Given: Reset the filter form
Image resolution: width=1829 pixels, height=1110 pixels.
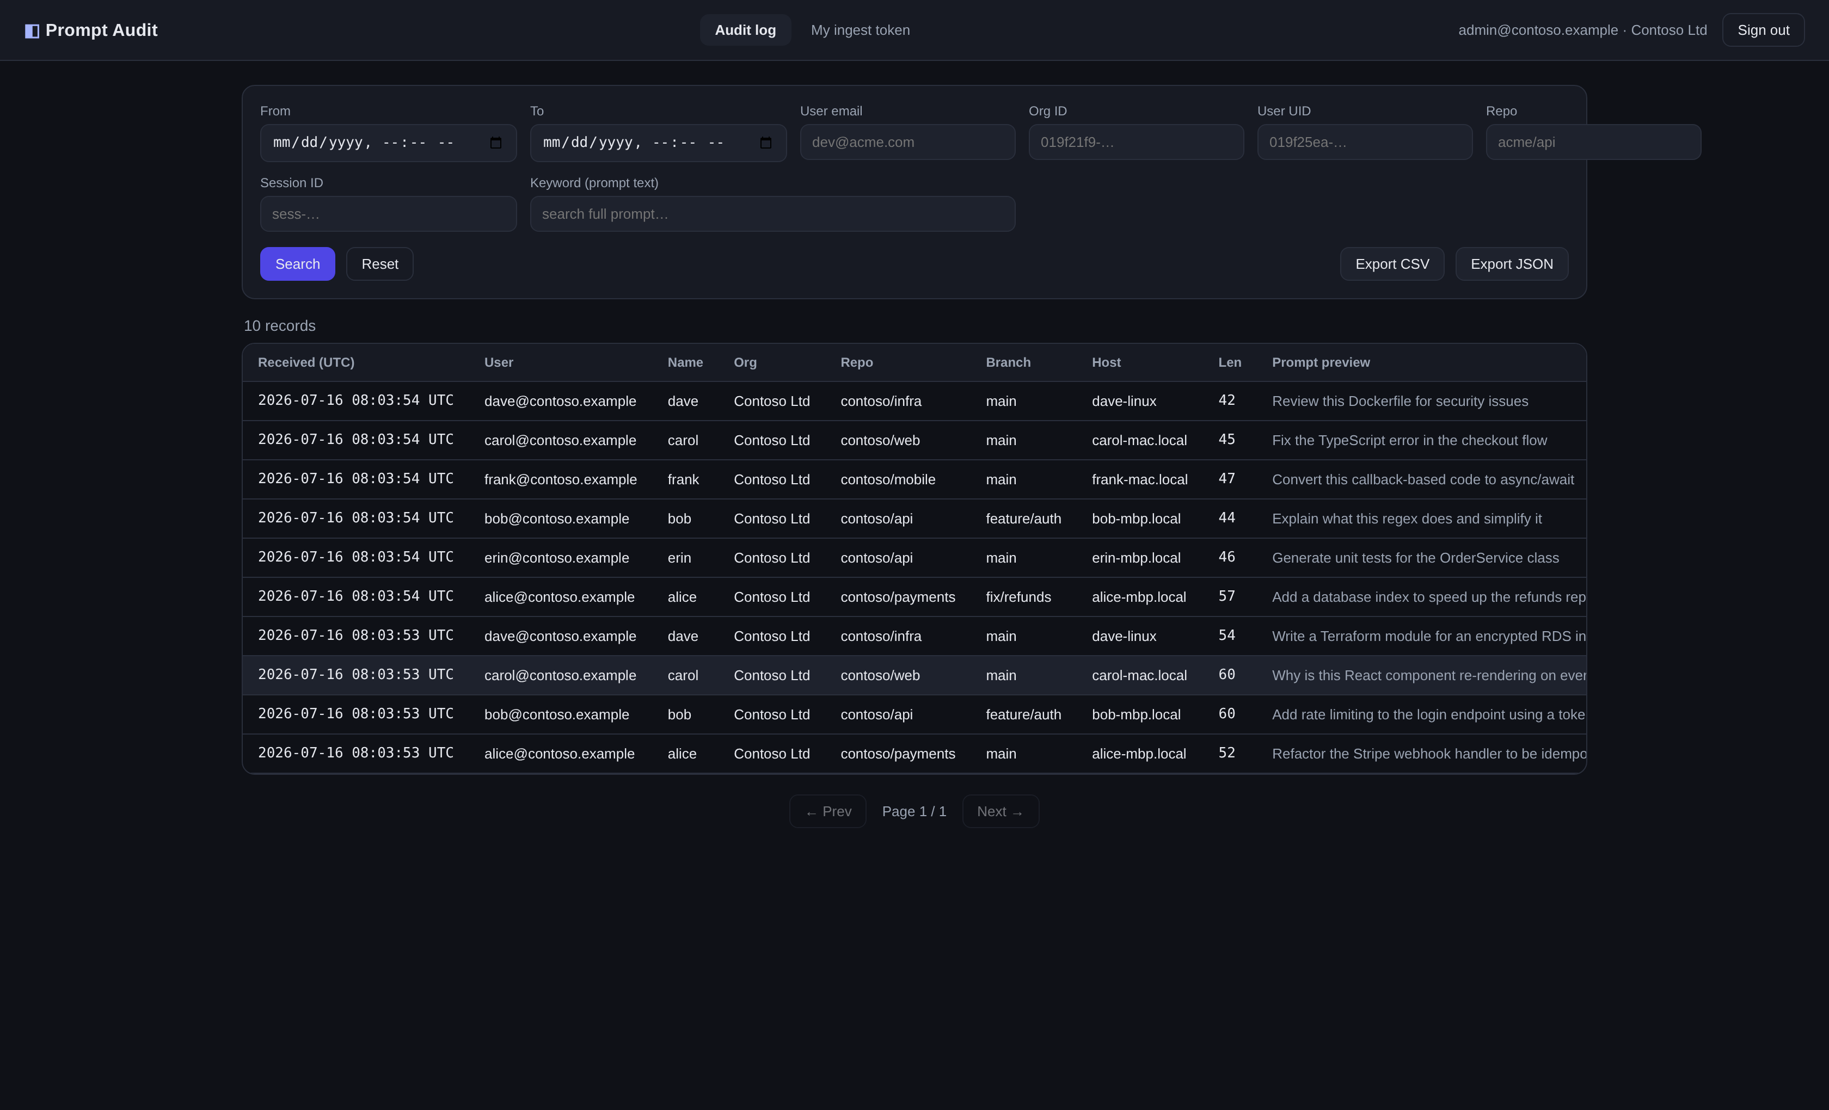Looking at the screenshot, I should (380, 264).
